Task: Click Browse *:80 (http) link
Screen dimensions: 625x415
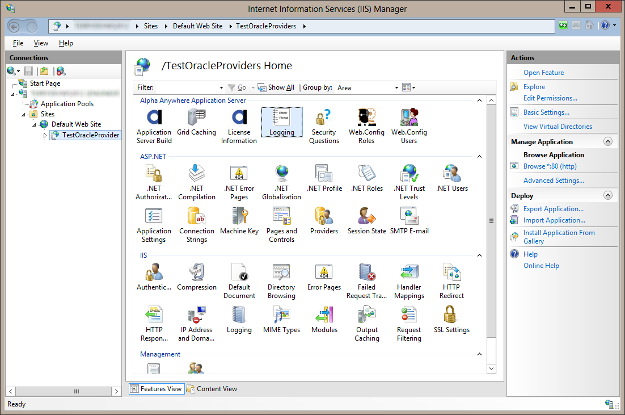Action: pyautogui.click(x=550, y=166)
